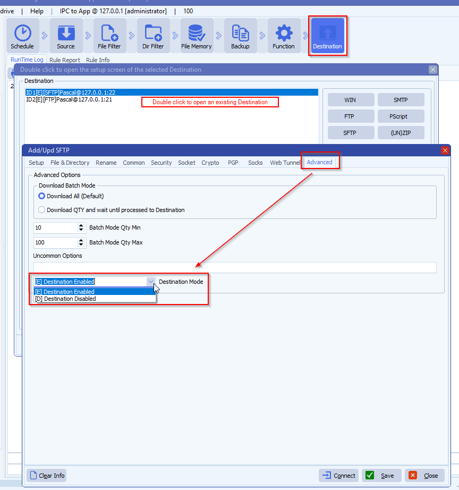Viewport: 459px width, 490px height.
Task: Open the Function gear step
Action: (x=284, y=36)
